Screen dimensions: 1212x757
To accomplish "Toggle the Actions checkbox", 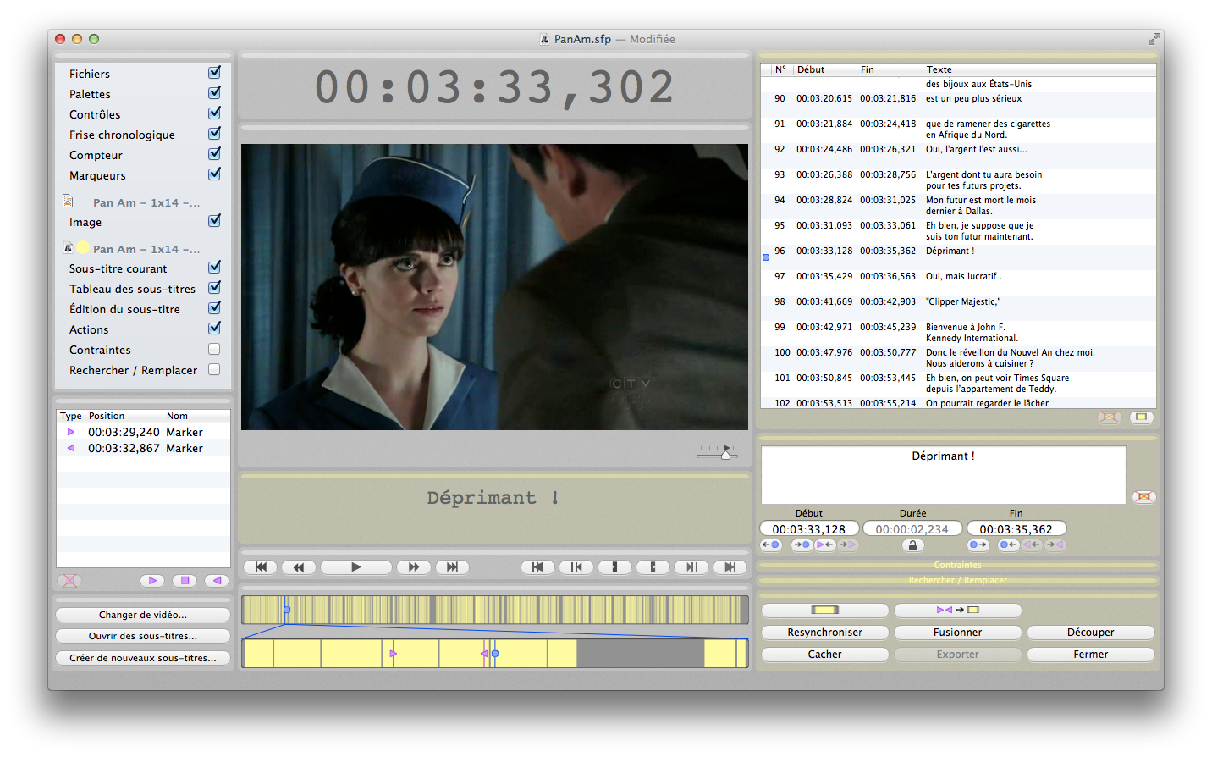I will coord(215,329).
